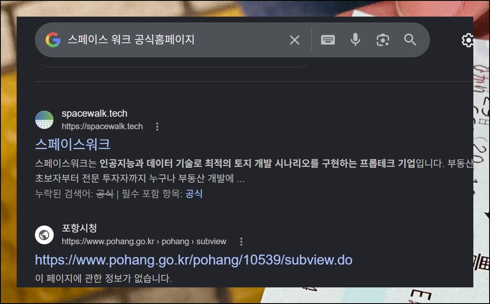The width and height of the screenshot is (490, 304).
Task: Open the 스페이스워크 result title link
Action: [x=72, y=144]
